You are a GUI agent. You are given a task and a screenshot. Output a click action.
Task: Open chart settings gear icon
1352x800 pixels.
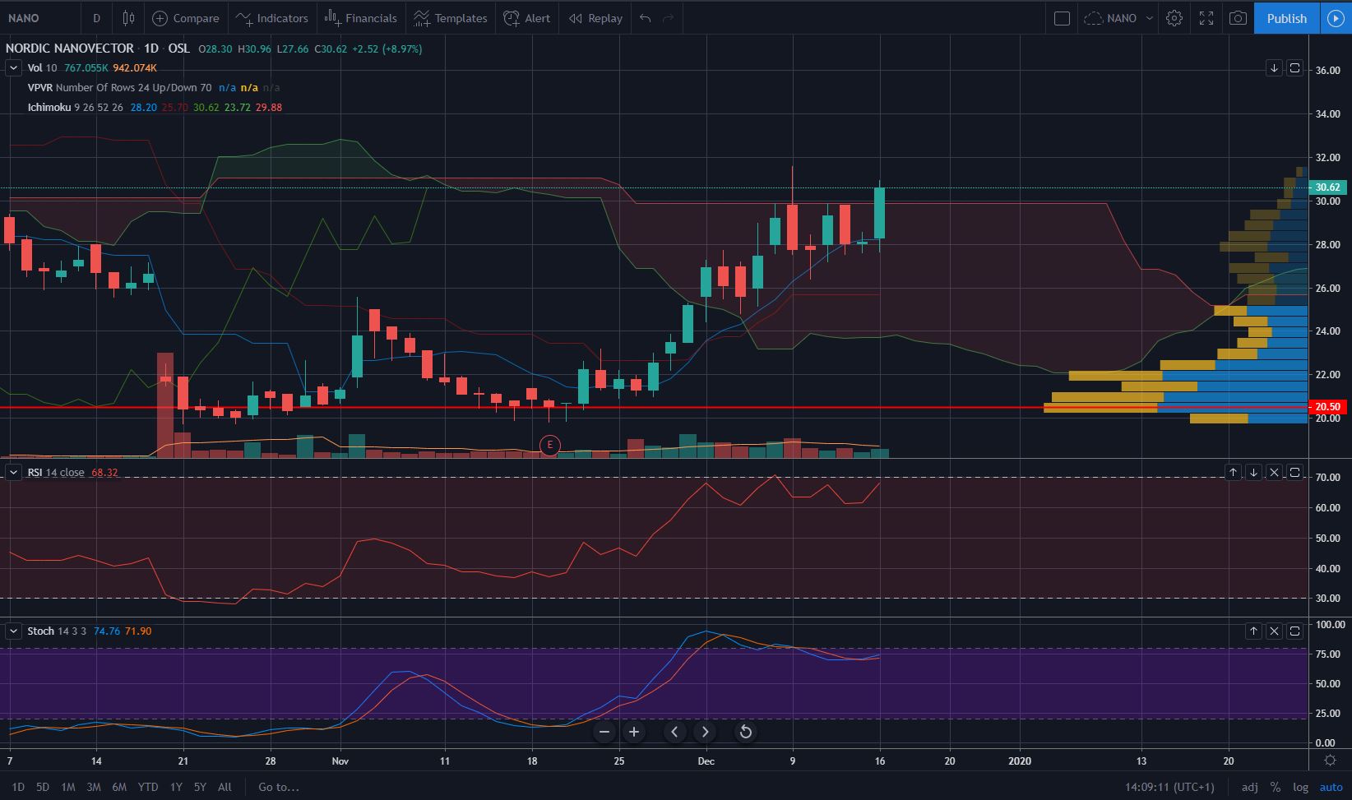(x=1174, y=18)
